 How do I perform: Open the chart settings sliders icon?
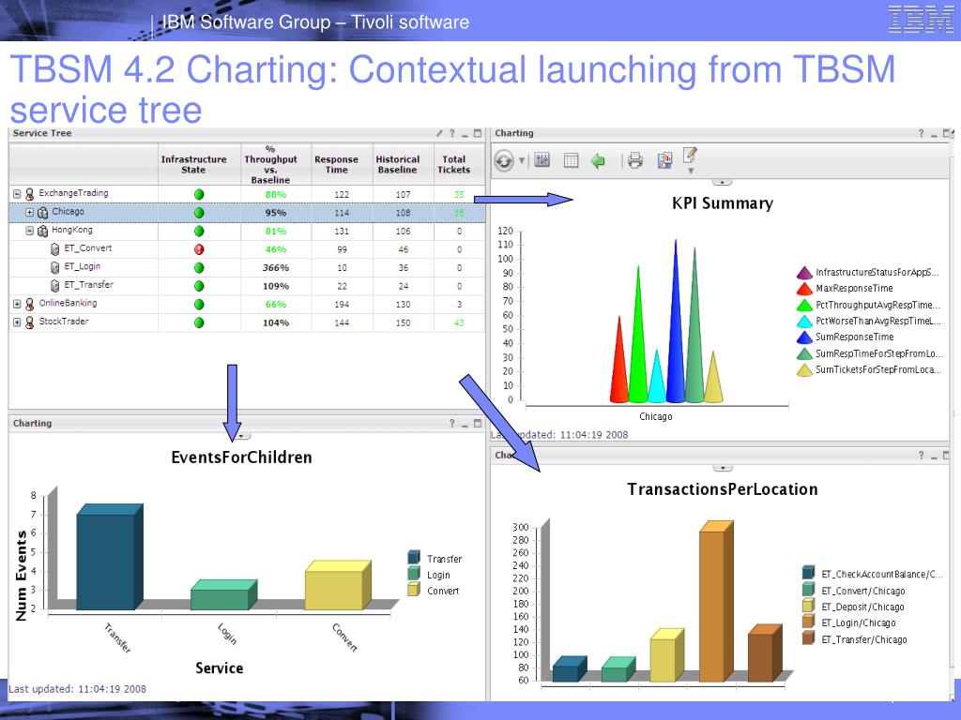tap(542, 160)
